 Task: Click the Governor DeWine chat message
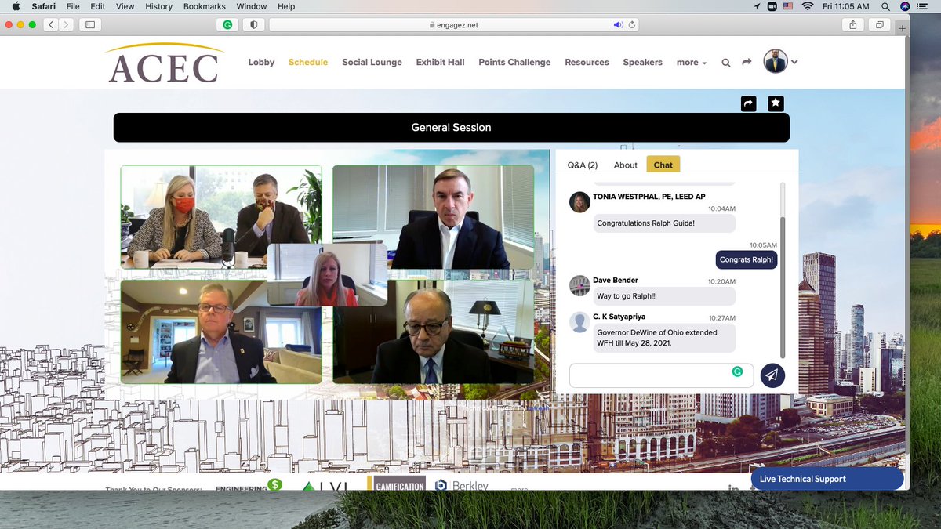pos(665,338)
